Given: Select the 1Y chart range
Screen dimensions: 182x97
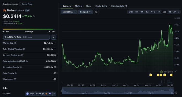Looking at the screenshot, I should 159,12.
